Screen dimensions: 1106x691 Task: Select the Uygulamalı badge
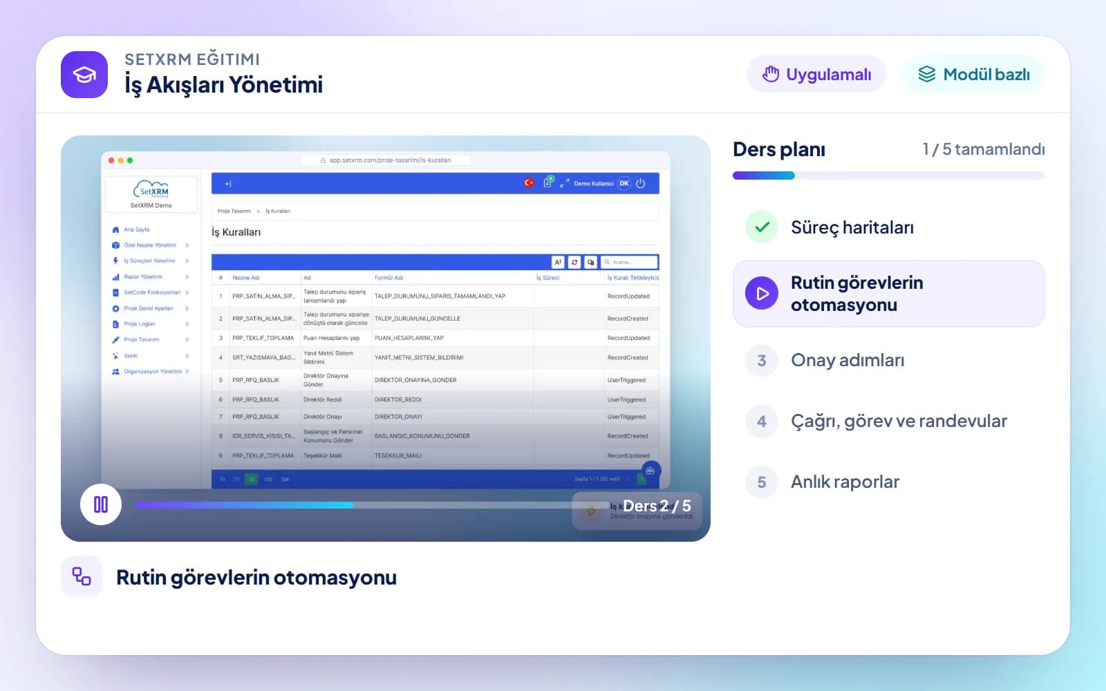point(816,74)
